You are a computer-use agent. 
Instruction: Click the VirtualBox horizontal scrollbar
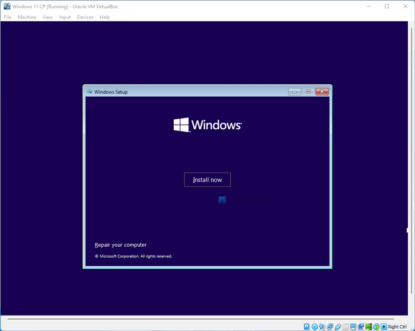point(200,319)
